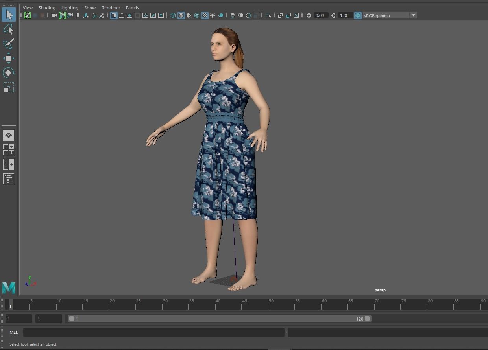Toggle the Gate Mask button

pos(137,15)
